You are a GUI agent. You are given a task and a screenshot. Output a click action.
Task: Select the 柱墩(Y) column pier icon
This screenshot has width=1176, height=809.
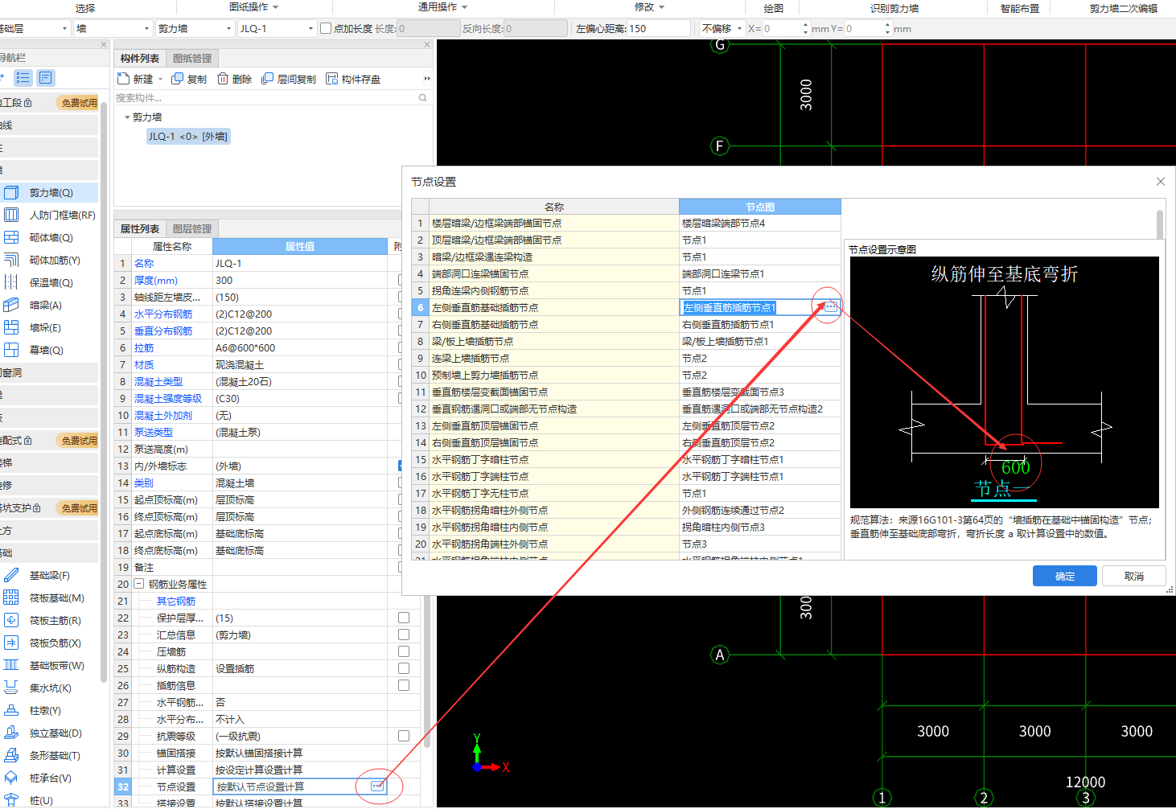point(11,710)
